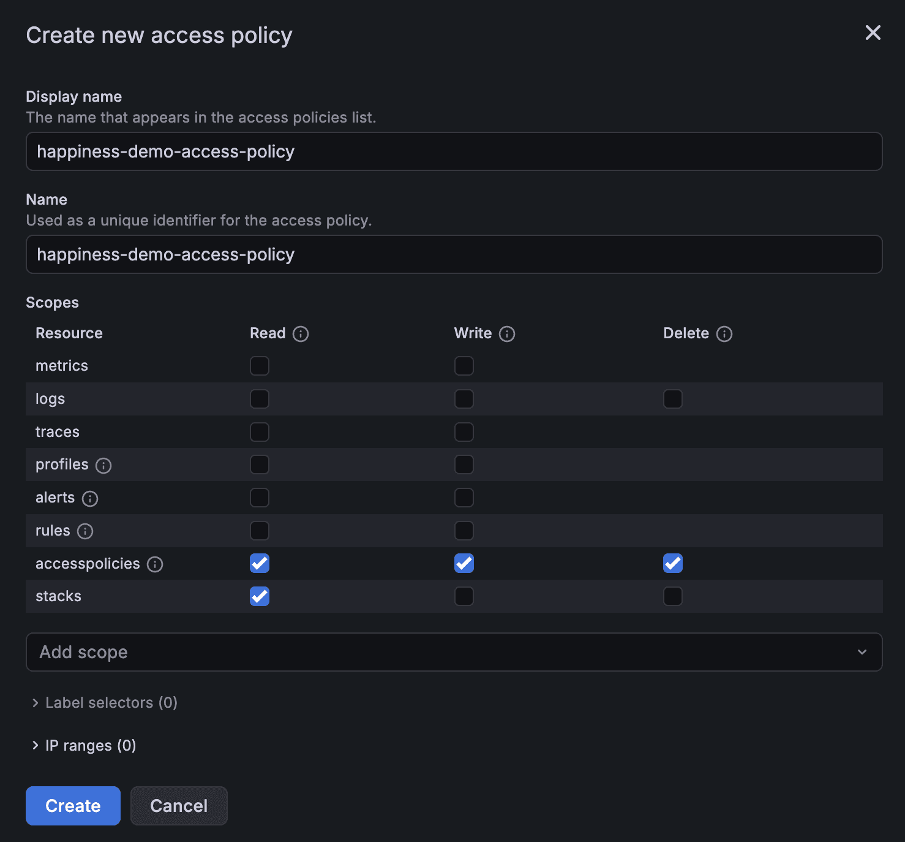Screen dimensions: 905x842
Task: View the profiles resource info icon
Action: 104,465
